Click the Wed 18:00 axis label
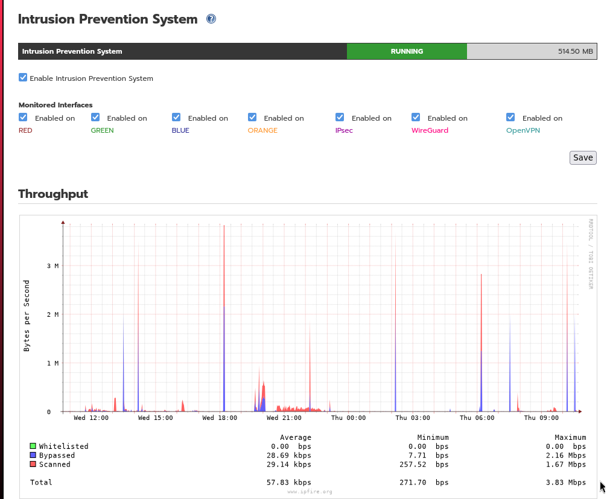The width and height of the screenshot is (607, 499). [x=220, y=418]
